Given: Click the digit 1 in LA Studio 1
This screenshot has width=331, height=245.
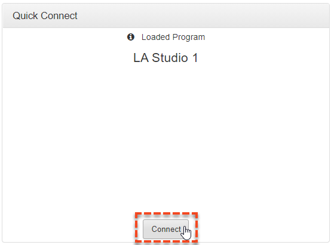Looking at the screenshot, I should click(195, 58).
